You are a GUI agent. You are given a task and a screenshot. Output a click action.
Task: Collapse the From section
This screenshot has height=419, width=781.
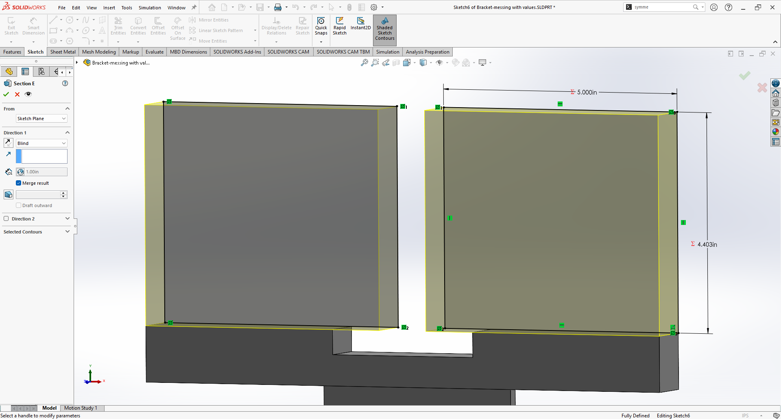click(68, 109)
